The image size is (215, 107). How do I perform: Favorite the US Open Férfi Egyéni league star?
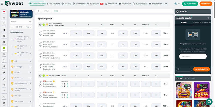tap(40, 76)
